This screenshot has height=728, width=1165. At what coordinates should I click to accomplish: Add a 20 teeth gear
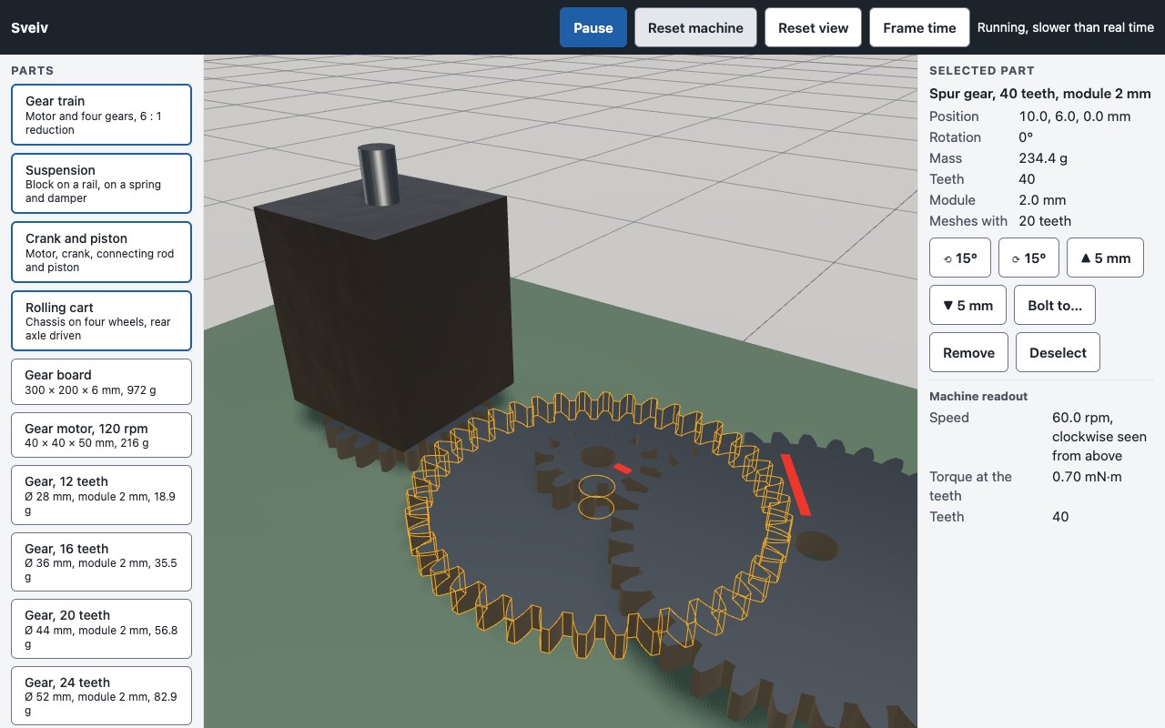click(x=101, y=629)
